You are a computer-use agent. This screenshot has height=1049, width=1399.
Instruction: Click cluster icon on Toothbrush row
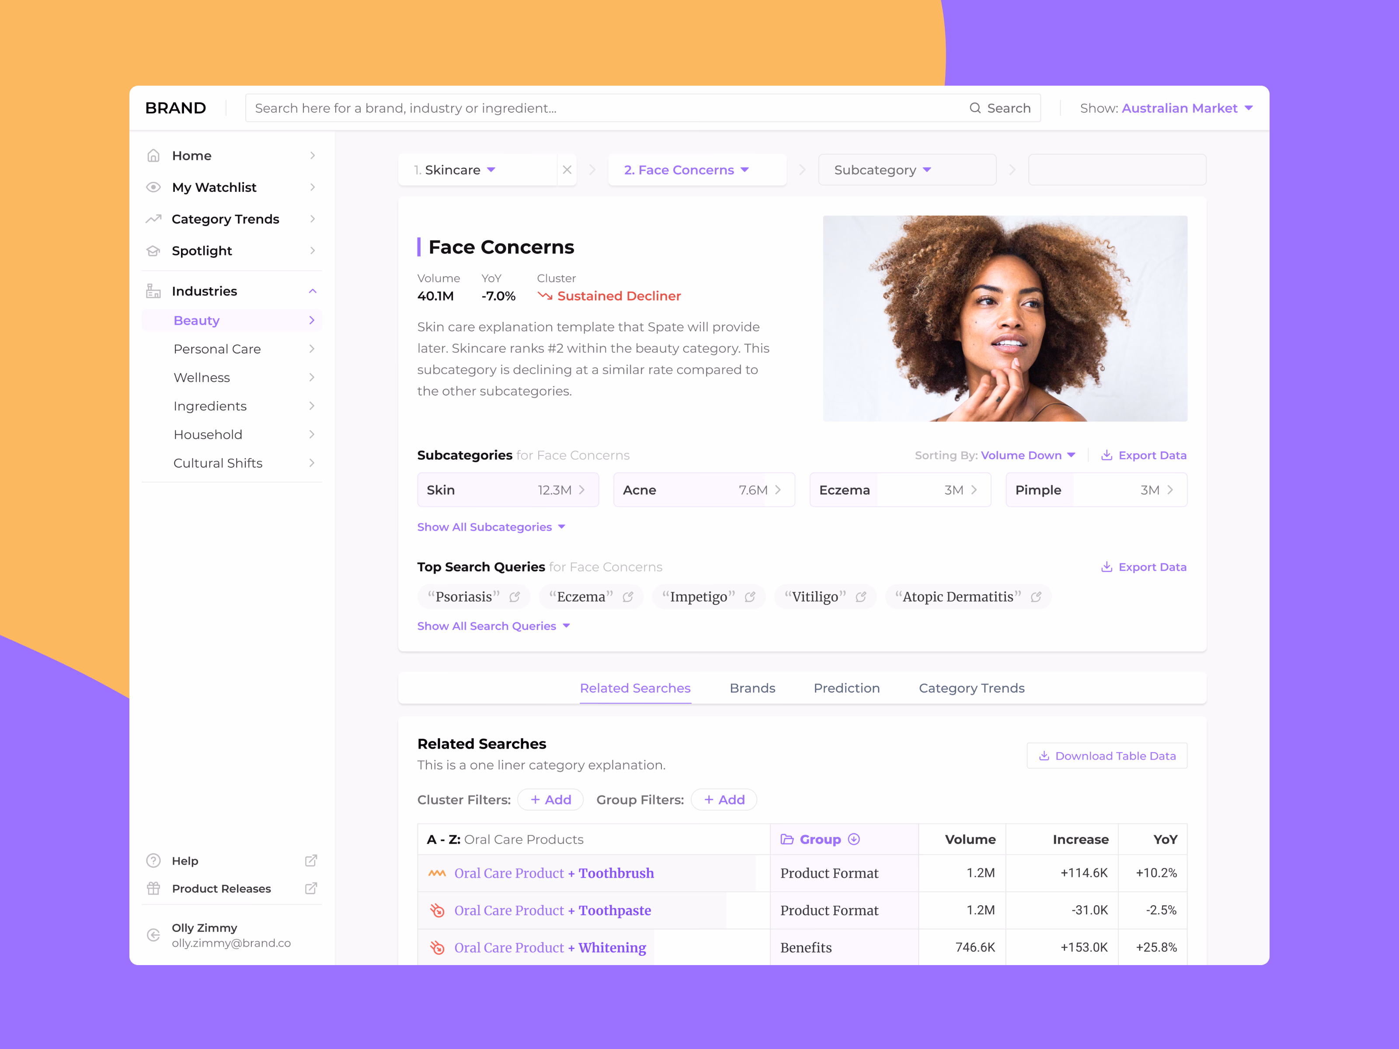click(x=437, y=873)
